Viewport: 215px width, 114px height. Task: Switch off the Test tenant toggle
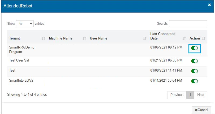195,71
